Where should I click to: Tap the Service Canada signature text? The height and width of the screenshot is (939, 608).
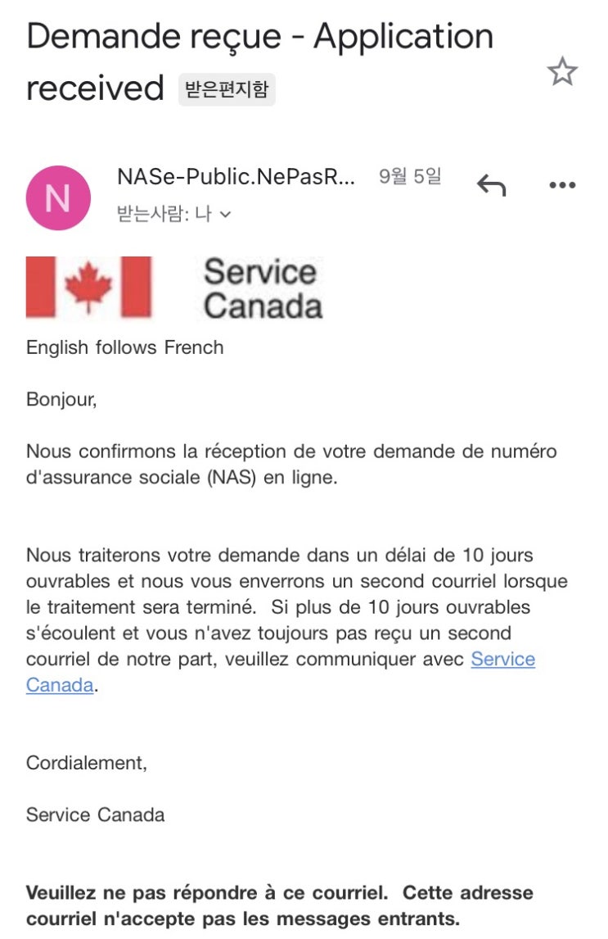tap(95, 814)
